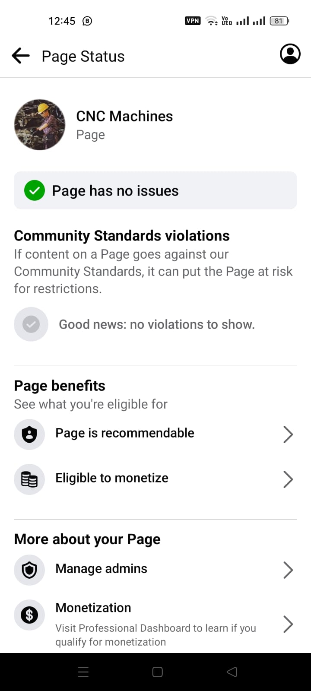The width and height of the screenshot is (311, 691).
Task: Tap the coins stack monetize icon
Action: [x=29, y=479]
